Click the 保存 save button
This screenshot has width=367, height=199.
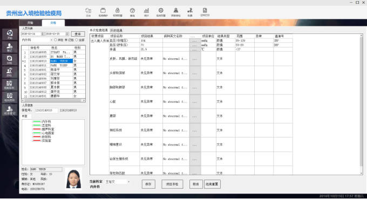tap(148, 184)
